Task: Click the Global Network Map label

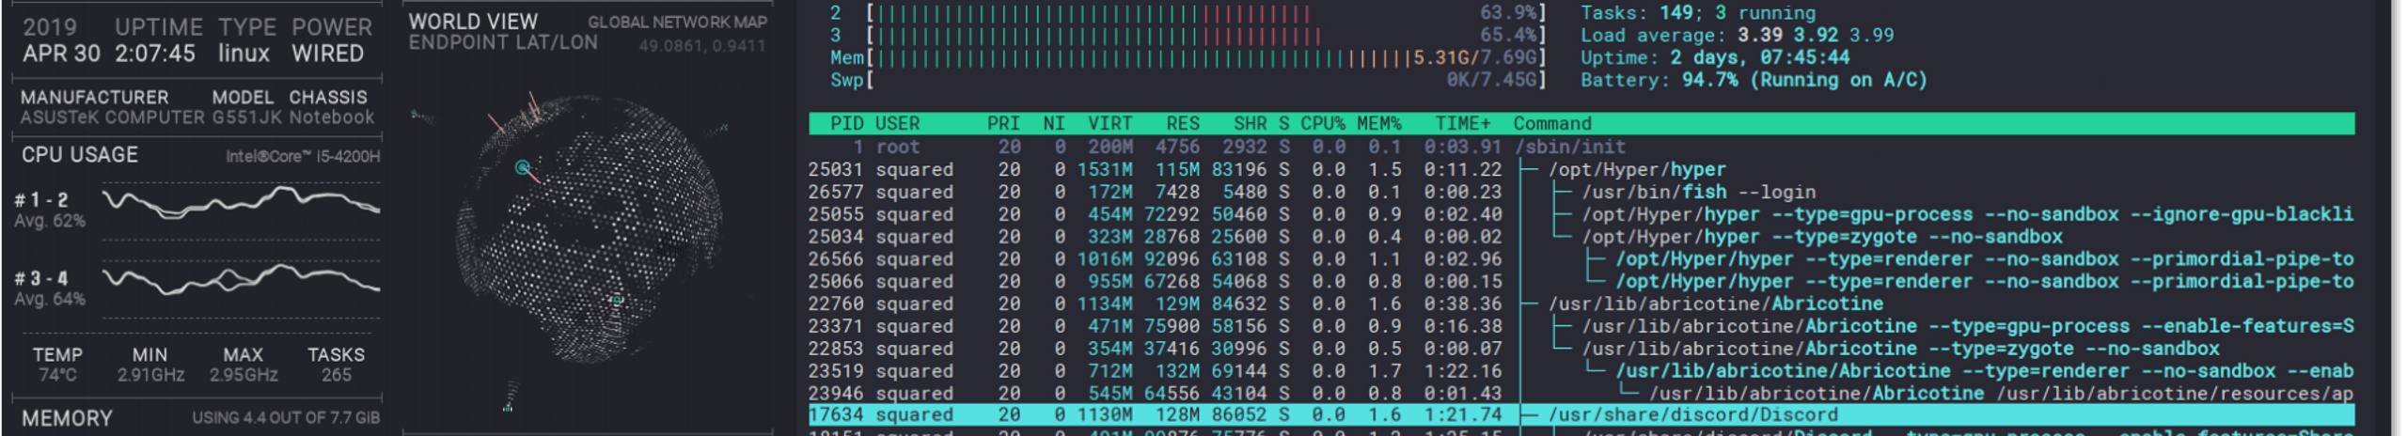Action: pyautogui.click(x=677, y=22)
